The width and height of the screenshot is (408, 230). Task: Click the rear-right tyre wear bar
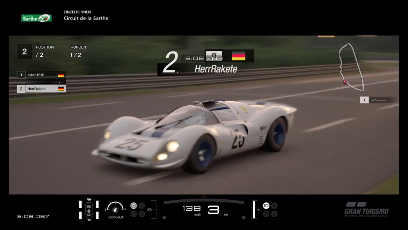(97, 215)
